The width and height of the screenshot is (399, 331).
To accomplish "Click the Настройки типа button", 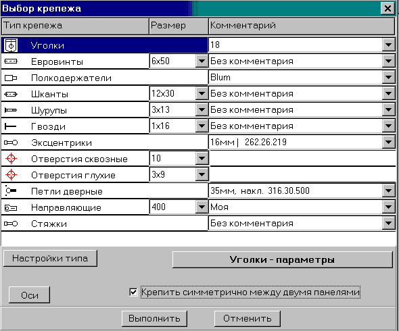I will coord(50,258).
